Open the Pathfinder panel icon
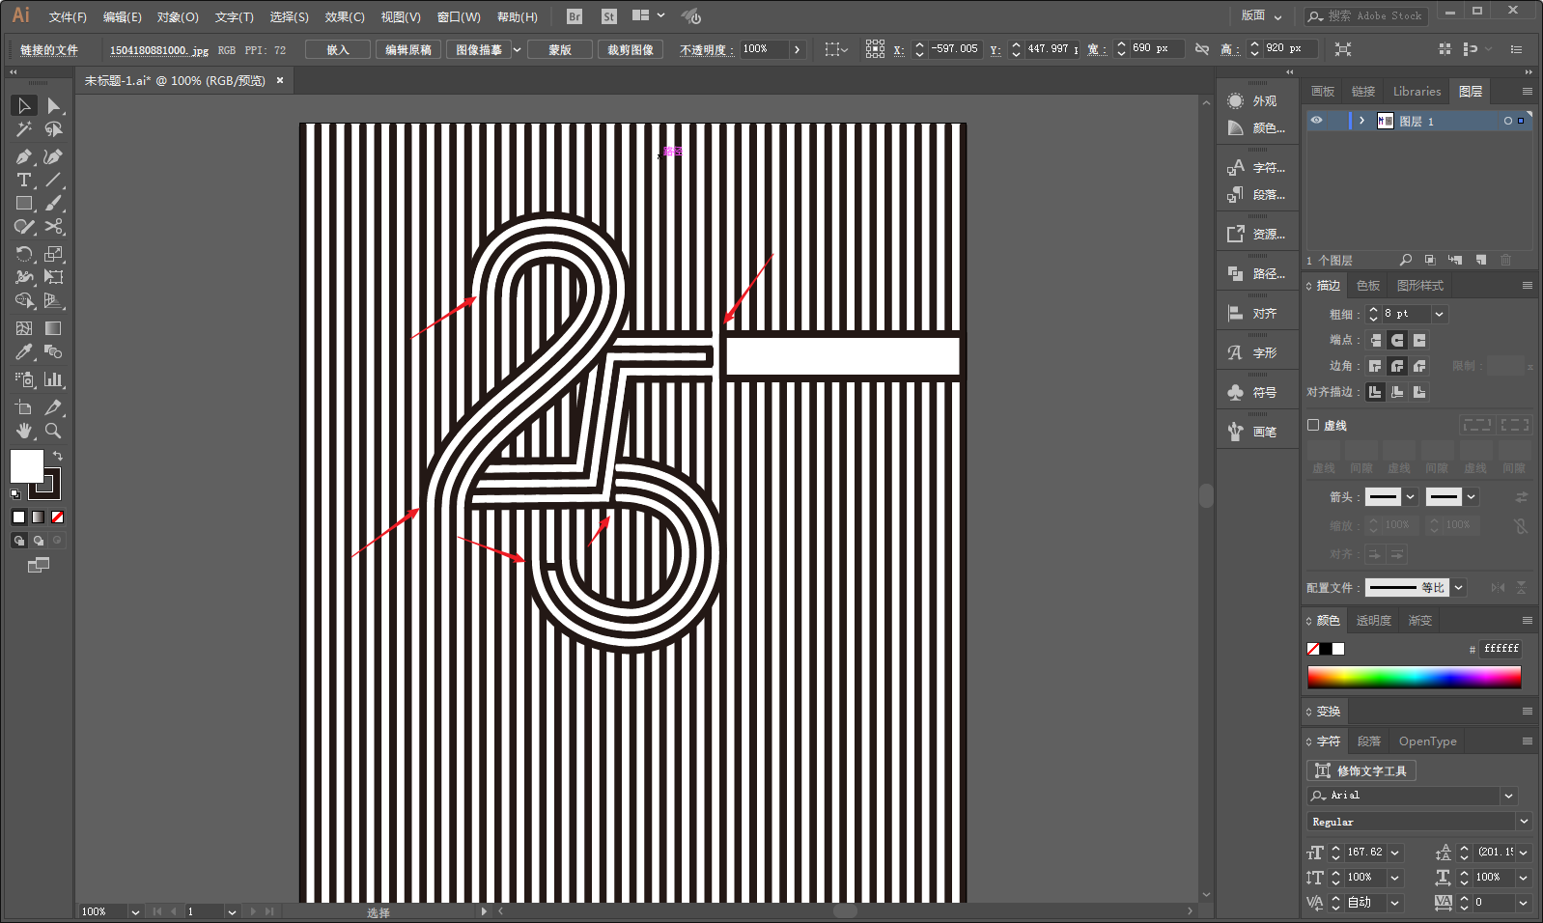This screenshot has height=923, width=1543. pos(1235,273)
